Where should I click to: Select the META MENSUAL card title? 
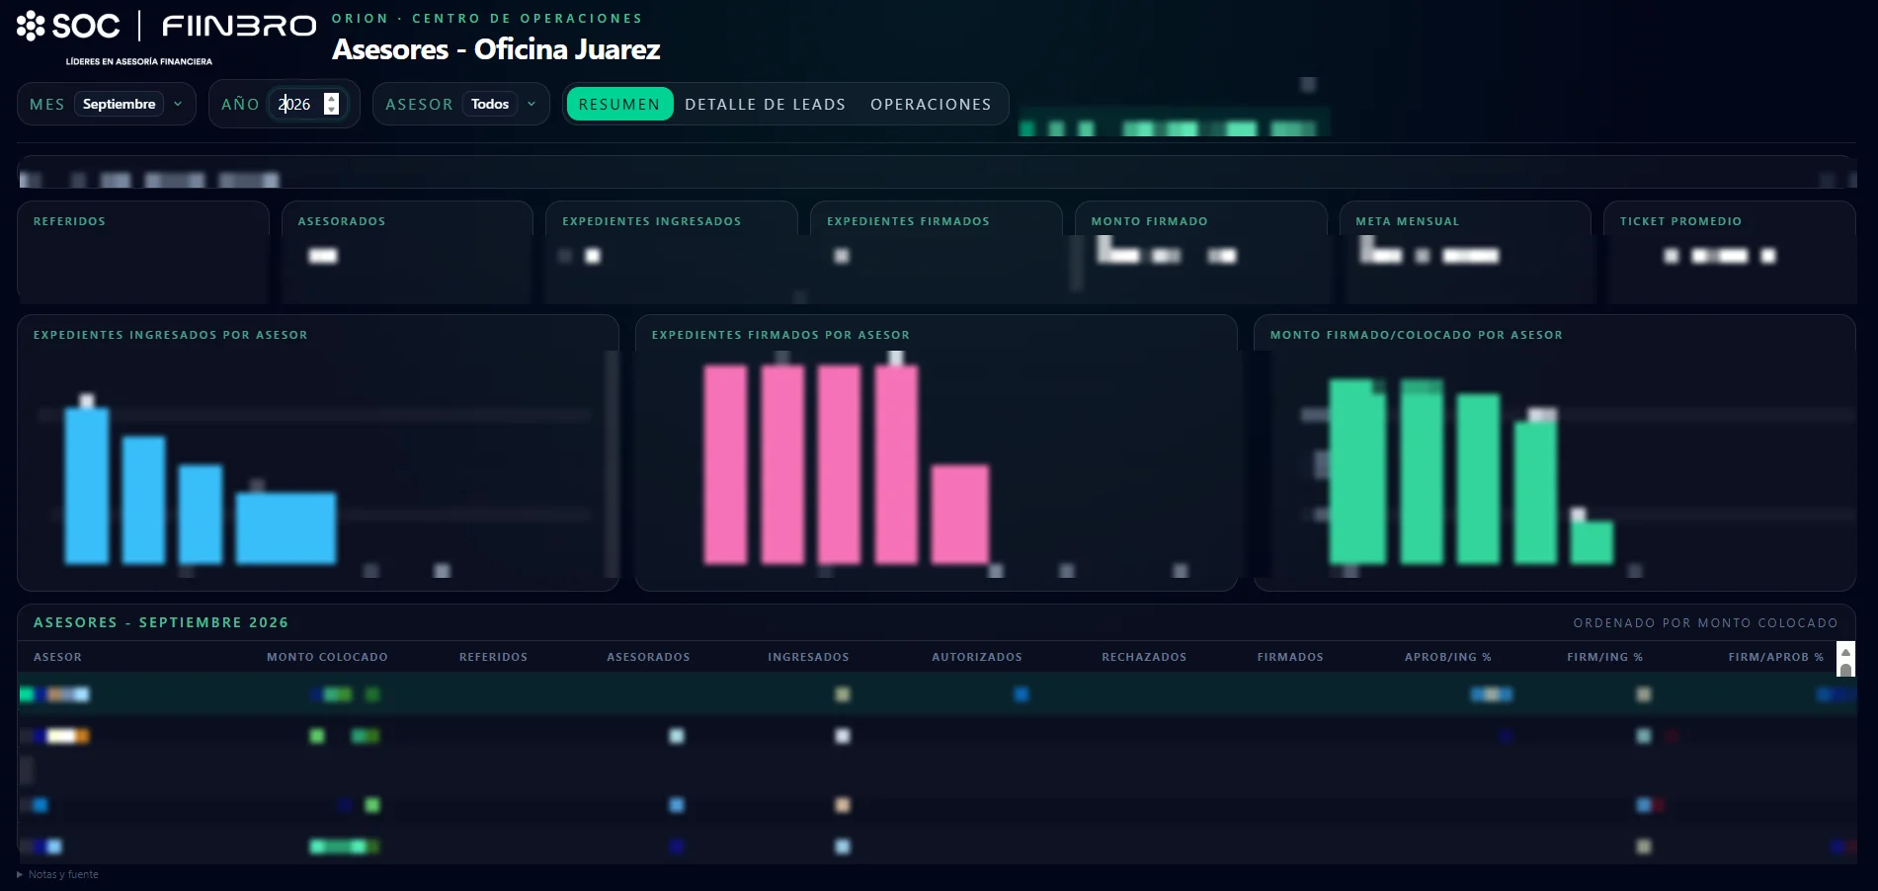click(1407, 221)
